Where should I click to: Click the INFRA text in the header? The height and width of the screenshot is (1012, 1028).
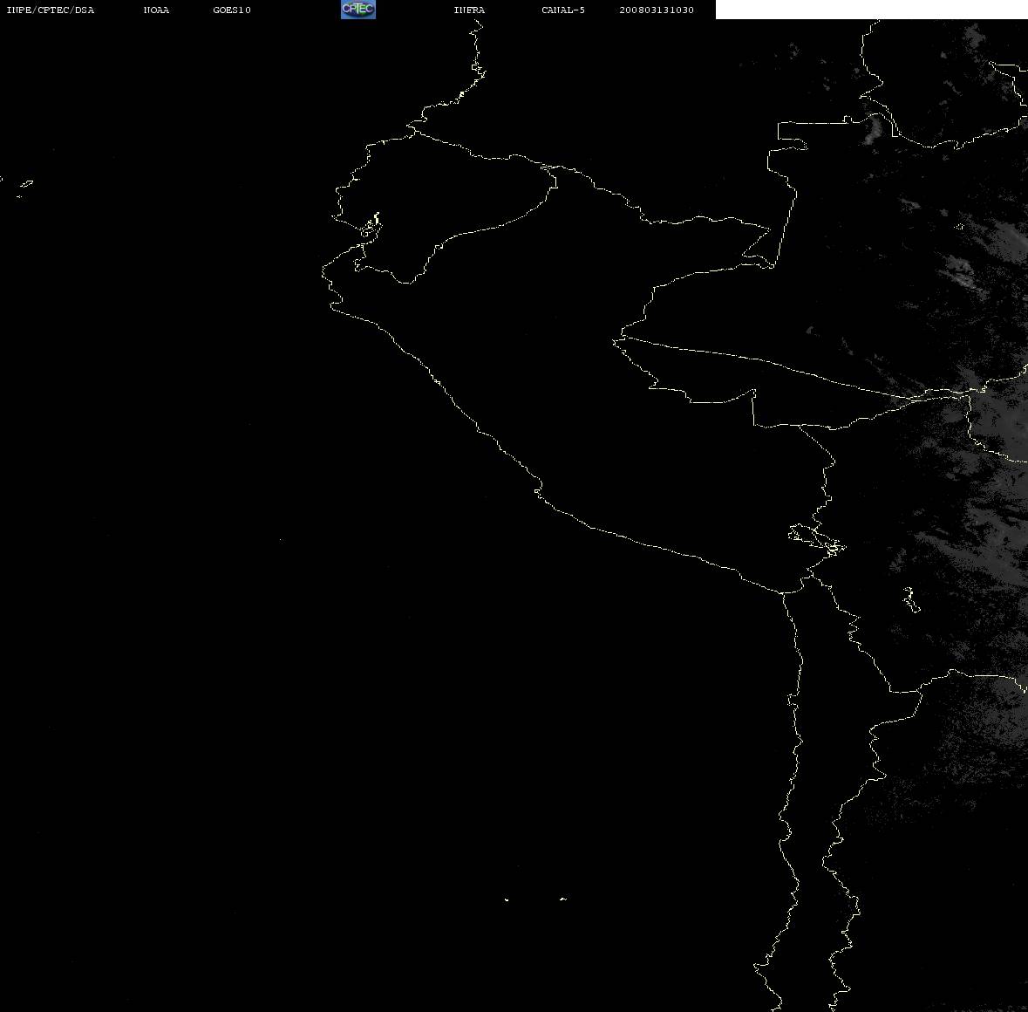click(x=469, y=10)
